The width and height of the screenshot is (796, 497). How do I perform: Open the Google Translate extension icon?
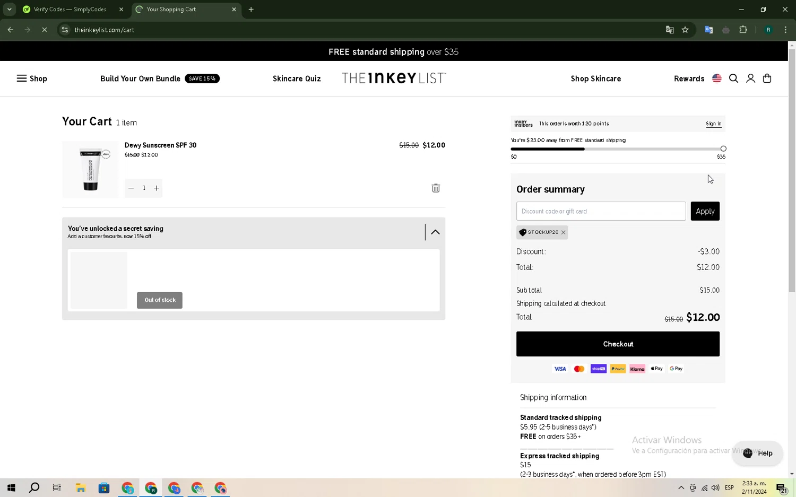tap(708, 30)
